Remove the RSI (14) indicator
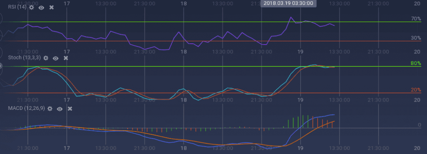The width and height of the screenshot is (427, 154). (x=51, y=7)
